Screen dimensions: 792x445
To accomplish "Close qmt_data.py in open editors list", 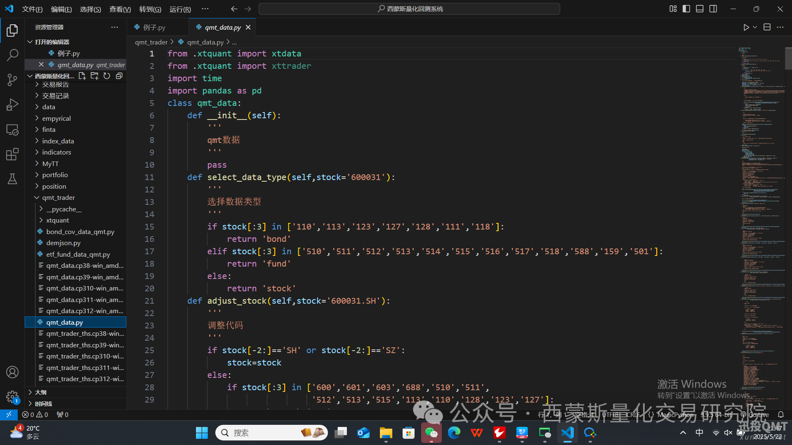I will tap(41, 65).
